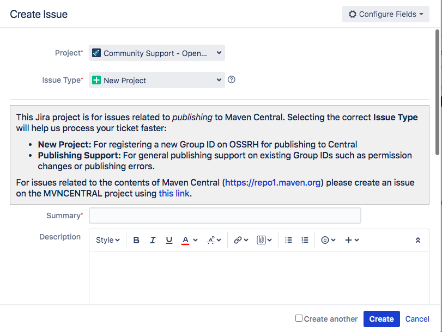Image resolution: width=442 pixels, height=332 pixels.
Task: Expand the attachment options arrow
Action: pos(269,240)
